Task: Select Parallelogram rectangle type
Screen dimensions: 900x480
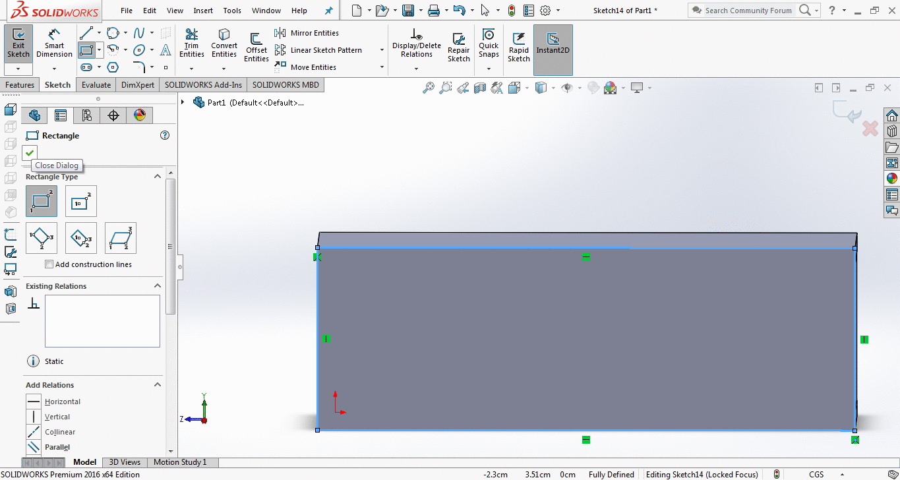Action: click(121, 238)
